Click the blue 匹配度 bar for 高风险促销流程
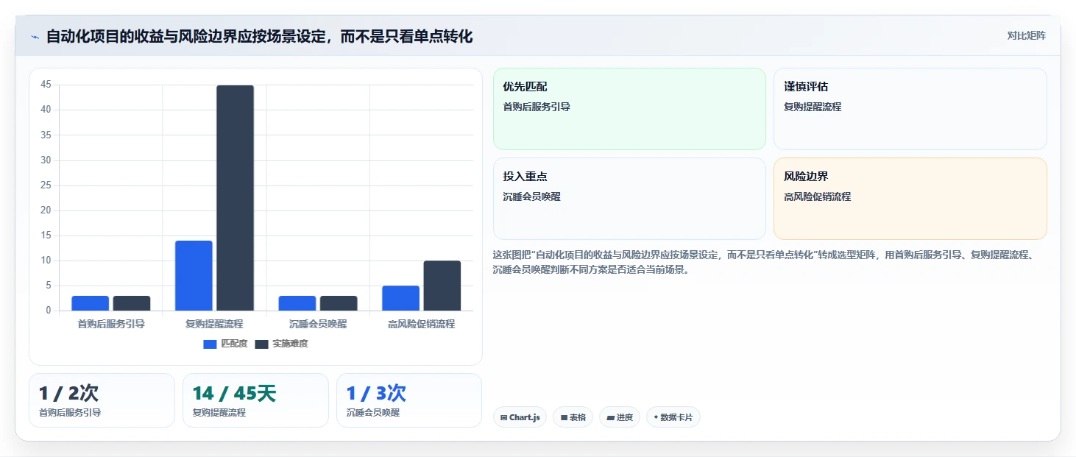Image resolution: width=1076 pixels, height=457 pixels. (x=400, y=298)
